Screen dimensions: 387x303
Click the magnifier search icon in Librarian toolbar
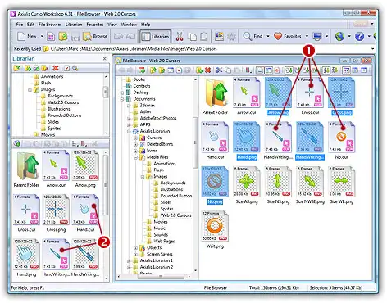click(75, 68)
